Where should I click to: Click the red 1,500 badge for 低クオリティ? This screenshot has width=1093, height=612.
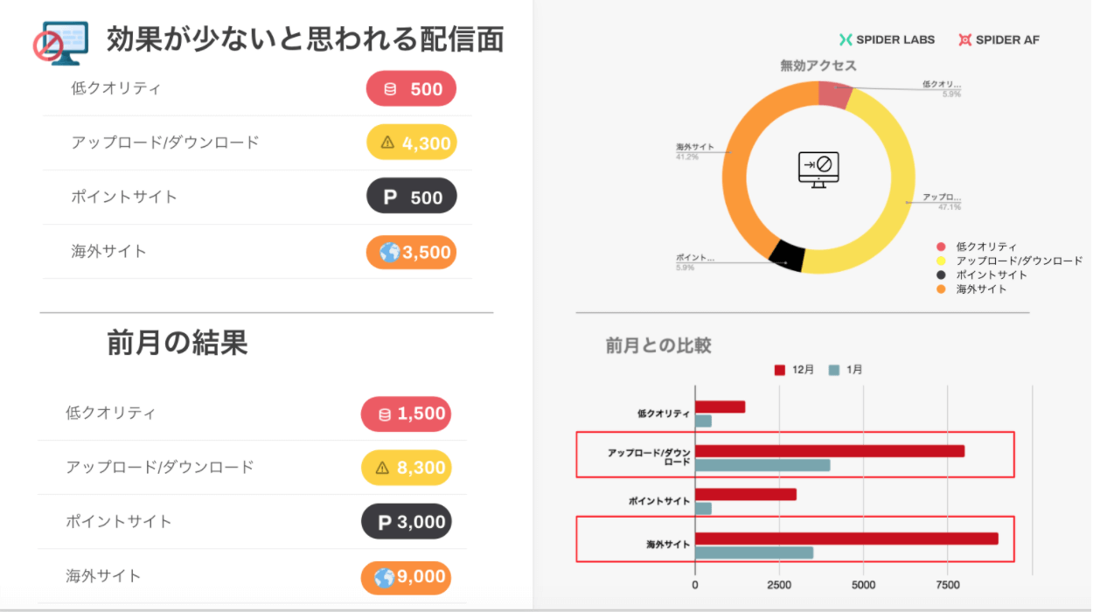[x=406, y=414]
